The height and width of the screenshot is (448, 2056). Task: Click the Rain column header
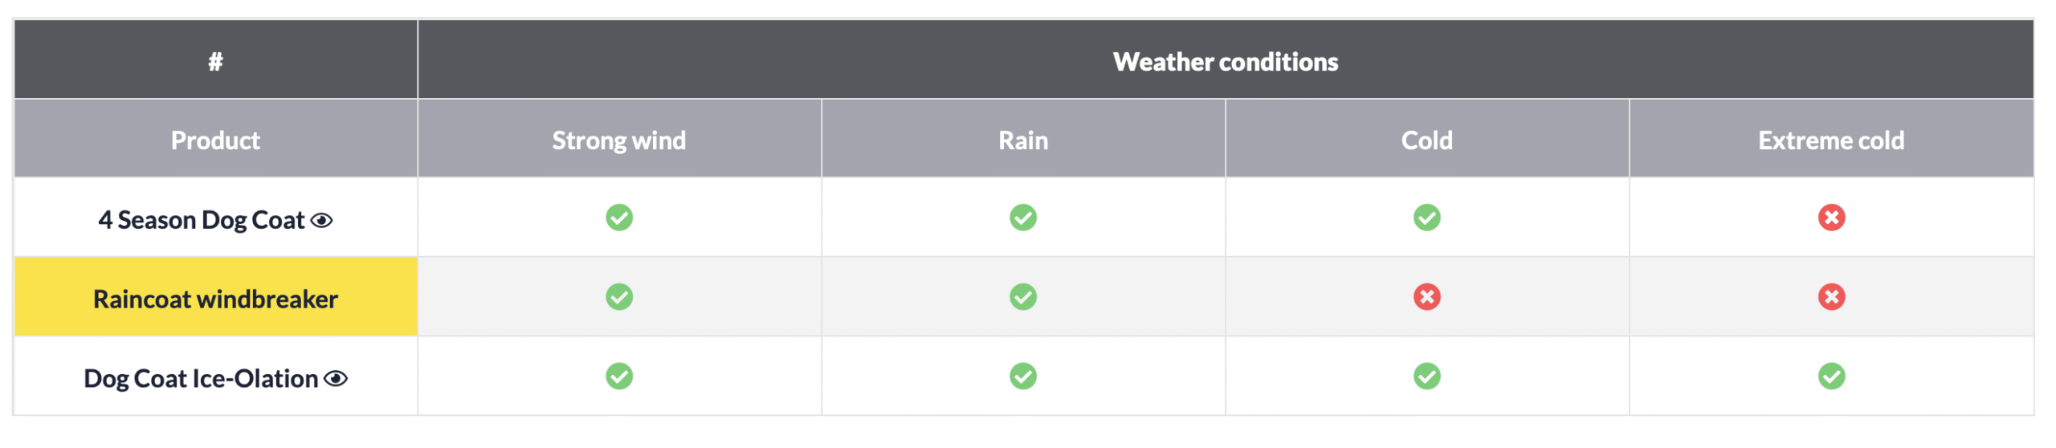coord(1023,141)
